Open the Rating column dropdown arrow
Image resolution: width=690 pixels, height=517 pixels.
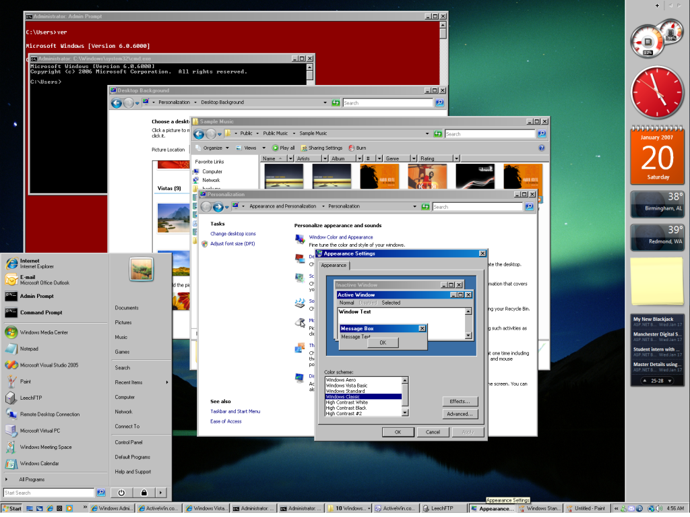tap(456, 158)
